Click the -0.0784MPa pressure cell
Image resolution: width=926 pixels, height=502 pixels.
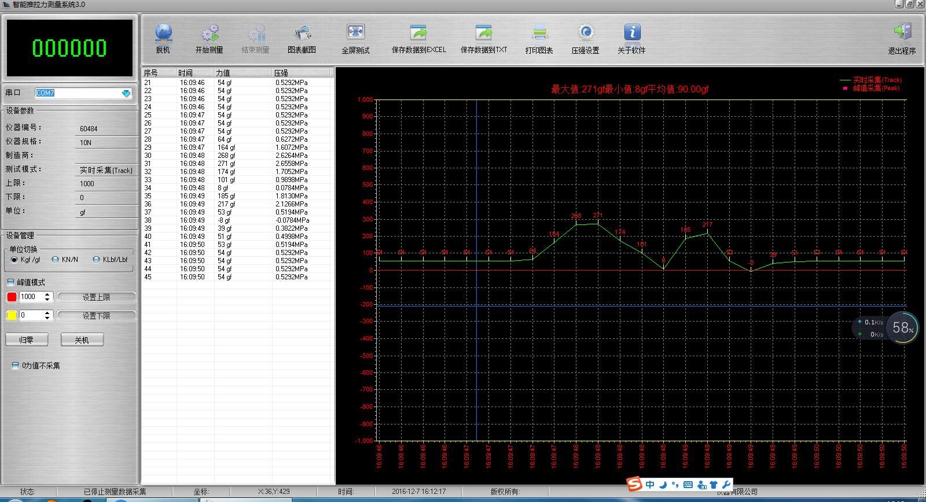[292, 220]
